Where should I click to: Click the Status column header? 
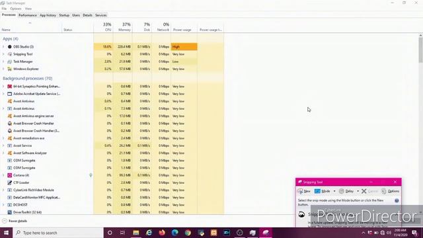78,26
